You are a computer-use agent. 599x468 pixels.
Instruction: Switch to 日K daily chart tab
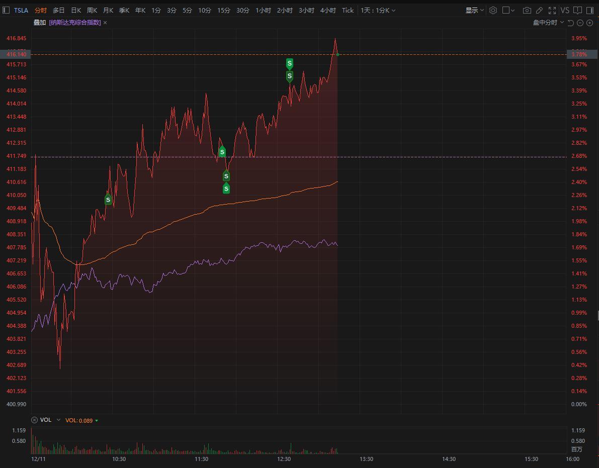coord(76,11)
